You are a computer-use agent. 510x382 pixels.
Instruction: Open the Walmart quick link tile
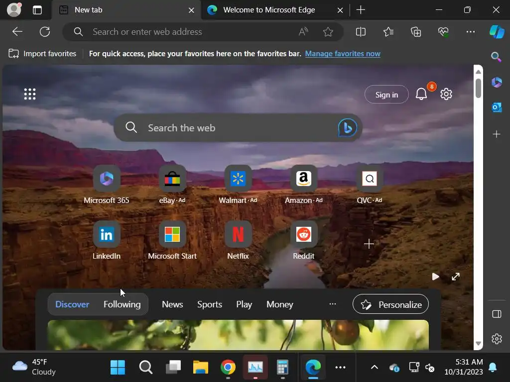tap(238, 185)
